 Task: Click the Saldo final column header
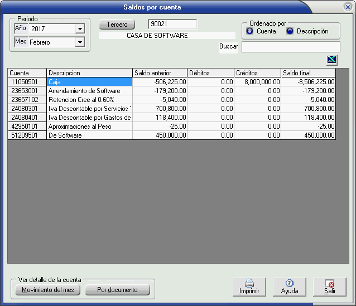(308, 73)
